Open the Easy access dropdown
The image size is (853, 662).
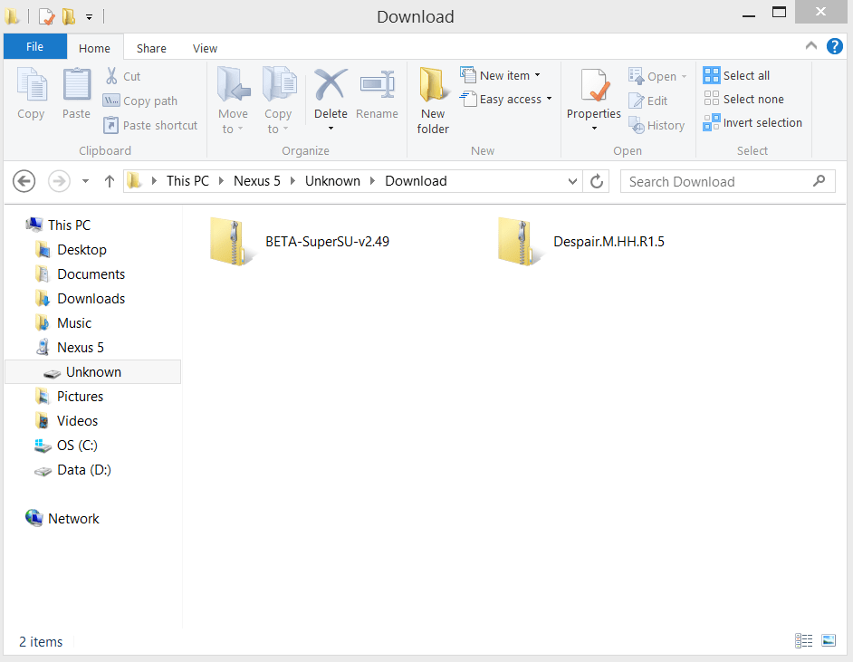pyautogui.click(x=505, y=99)
